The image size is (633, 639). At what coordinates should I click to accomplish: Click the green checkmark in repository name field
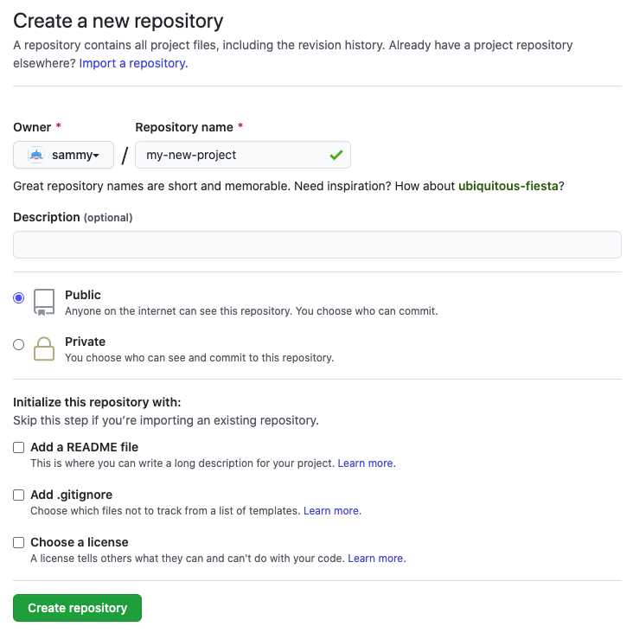pyautogui.click(x=336, y=155)
